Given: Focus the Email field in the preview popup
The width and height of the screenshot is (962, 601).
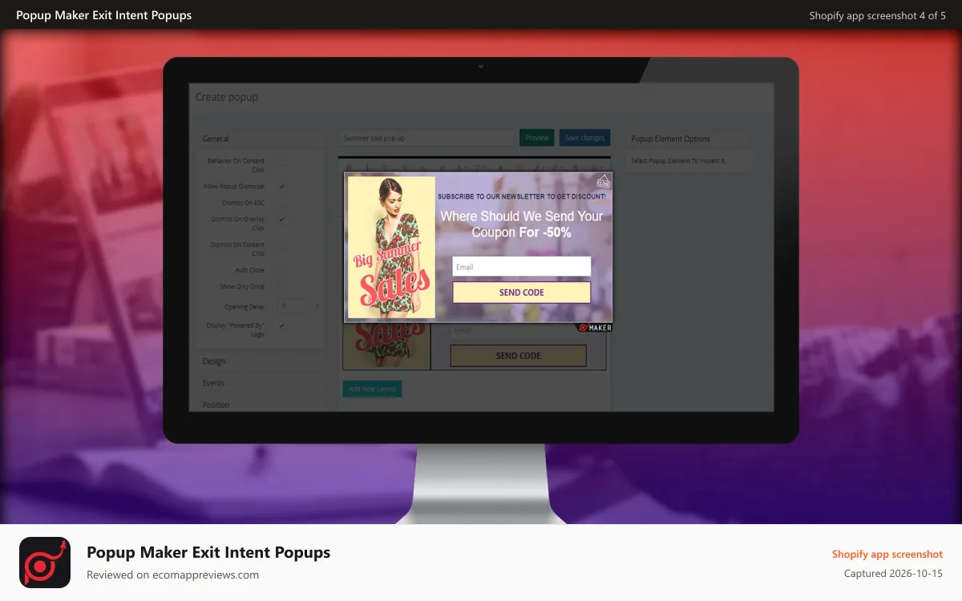Looking at the screenshot, I should click(x=522, y=267).
